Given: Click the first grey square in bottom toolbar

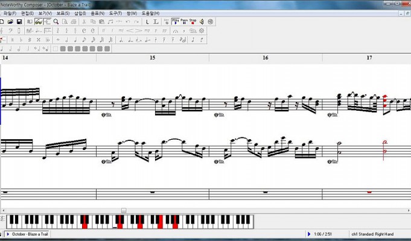Looking at the screenshot, I should coord(63,49).
